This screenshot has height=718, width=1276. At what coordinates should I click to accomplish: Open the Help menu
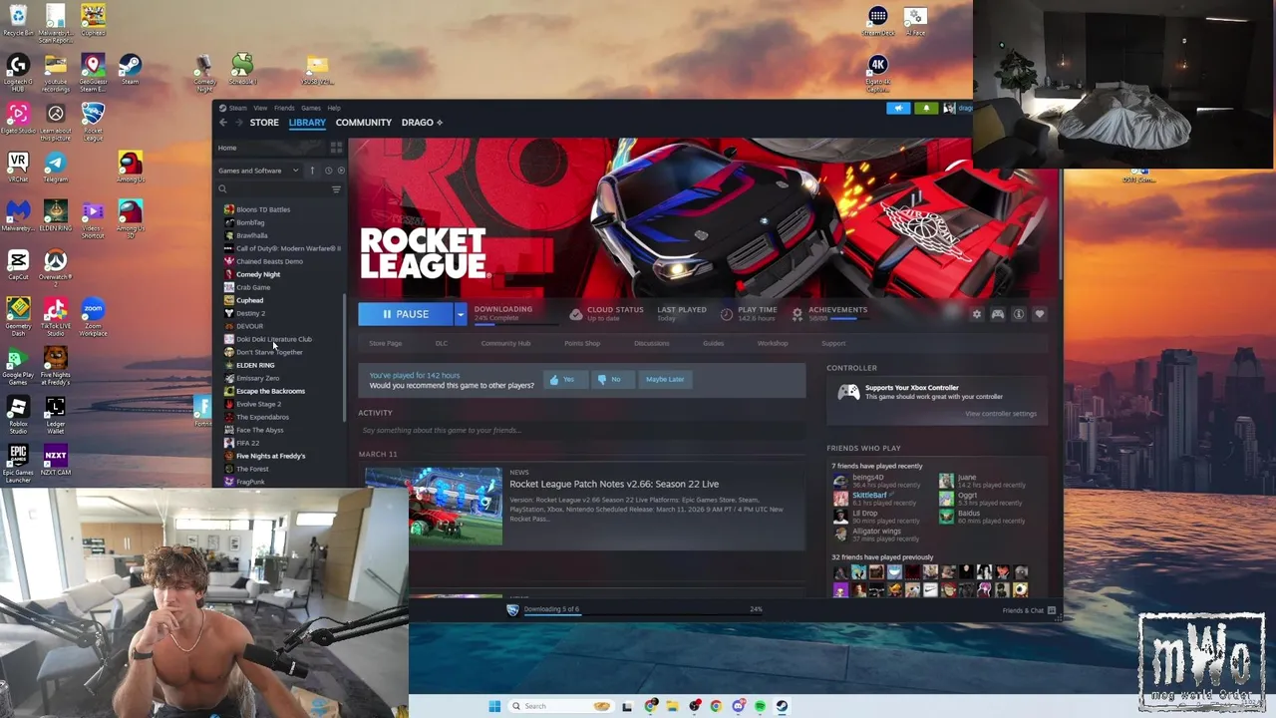tap(334, 108)
